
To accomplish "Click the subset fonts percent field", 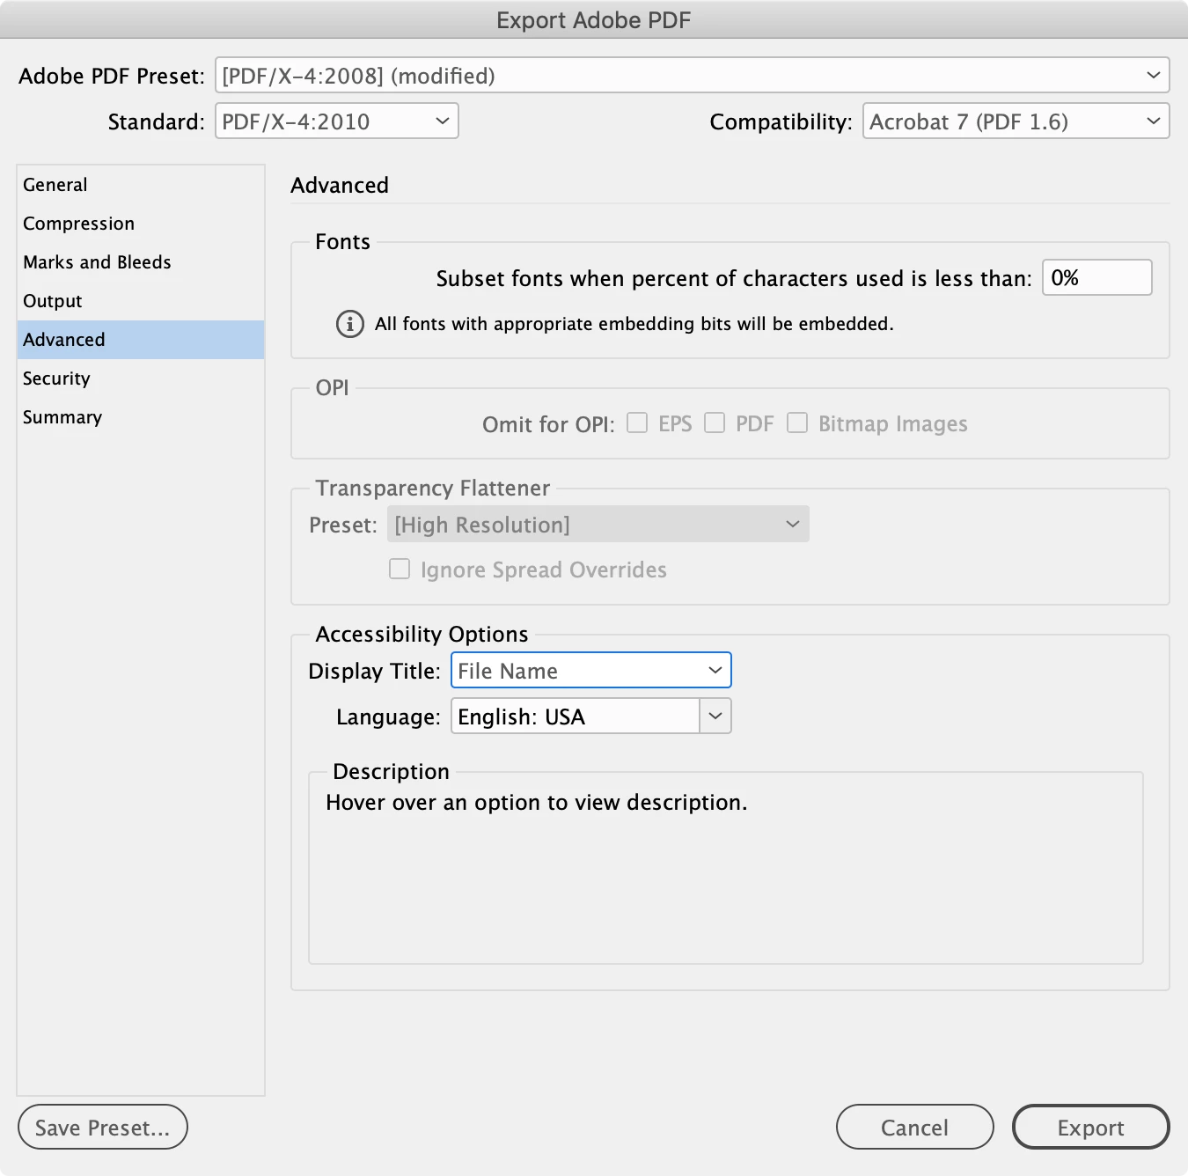I will 1097,278.
